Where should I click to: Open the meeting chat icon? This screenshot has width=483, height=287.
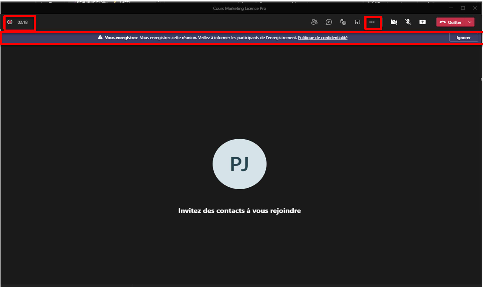click(329, 22)
